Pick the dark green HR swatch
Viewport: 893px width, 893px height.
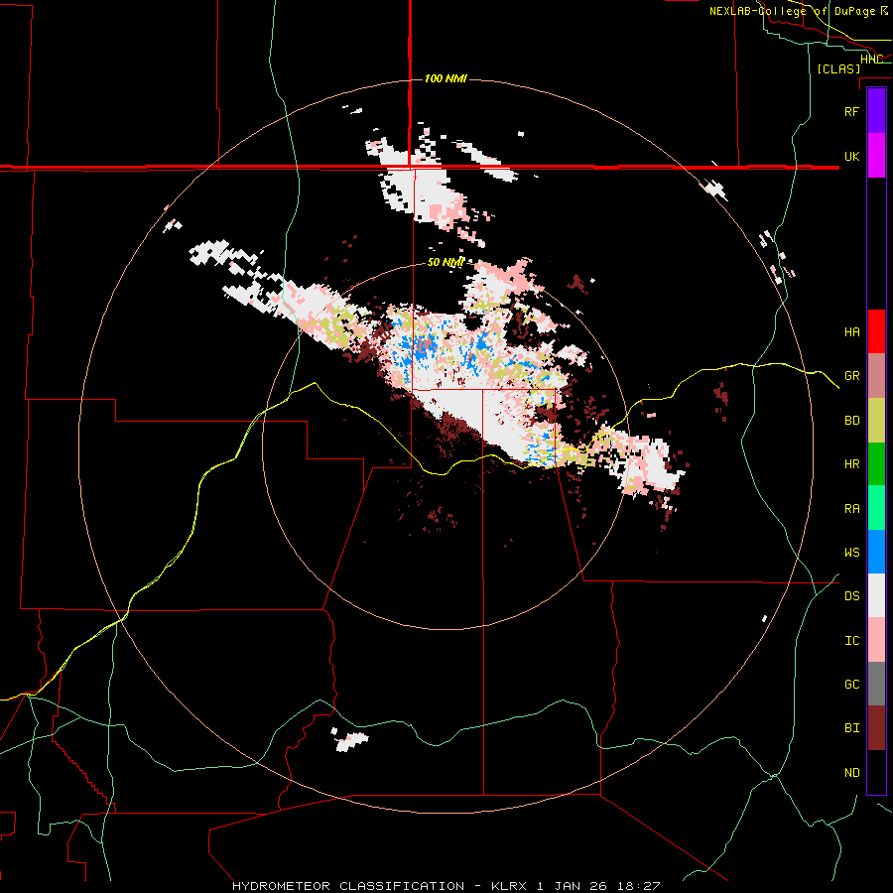[x=876, y=464]
